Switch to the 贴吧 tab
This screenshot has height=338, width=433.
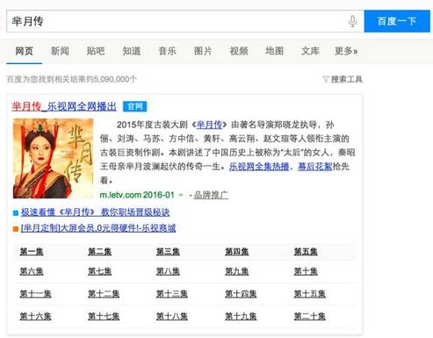click(x=96, y=51)
